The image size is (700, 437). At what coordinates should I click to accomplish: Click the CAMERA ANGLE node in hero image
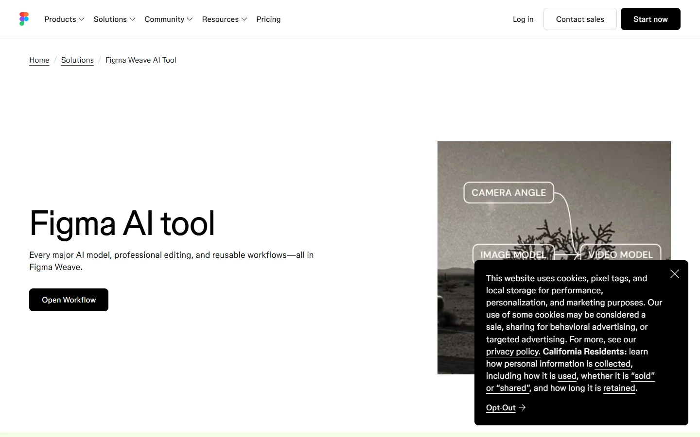tap(508, 192)
